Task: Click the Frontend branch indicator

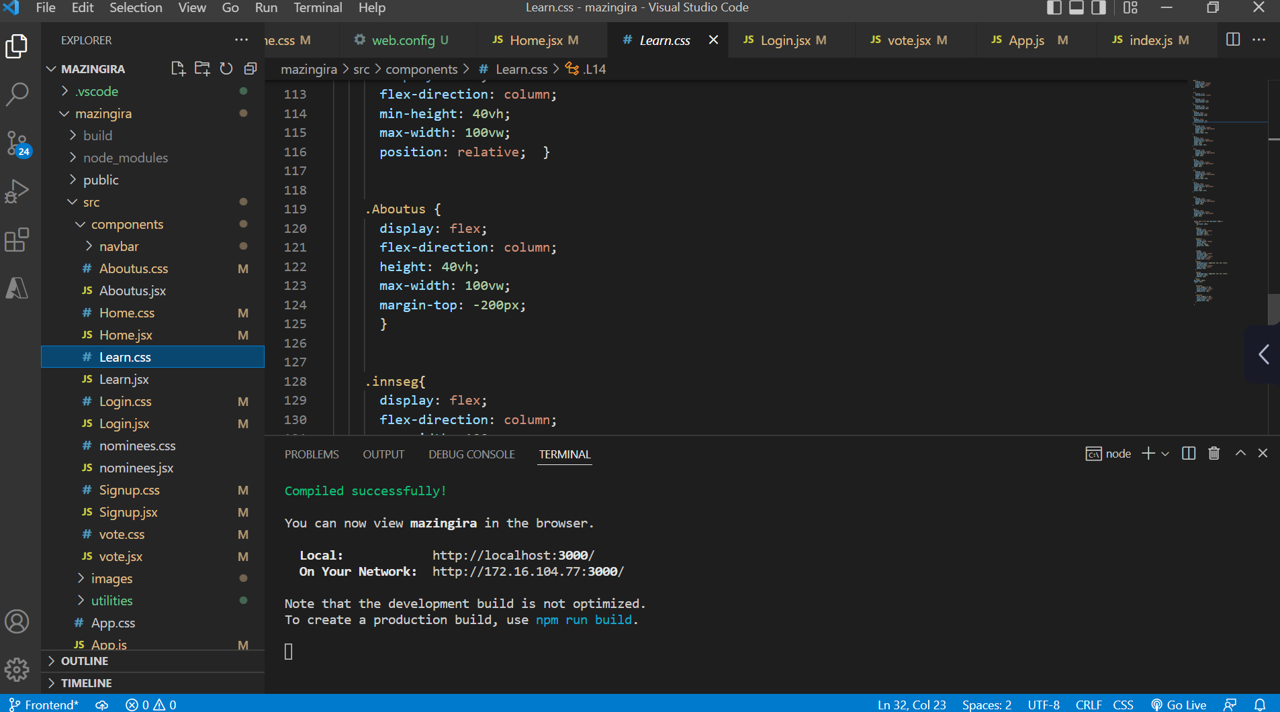Action: pyautogui.click(x=44, y=705)
